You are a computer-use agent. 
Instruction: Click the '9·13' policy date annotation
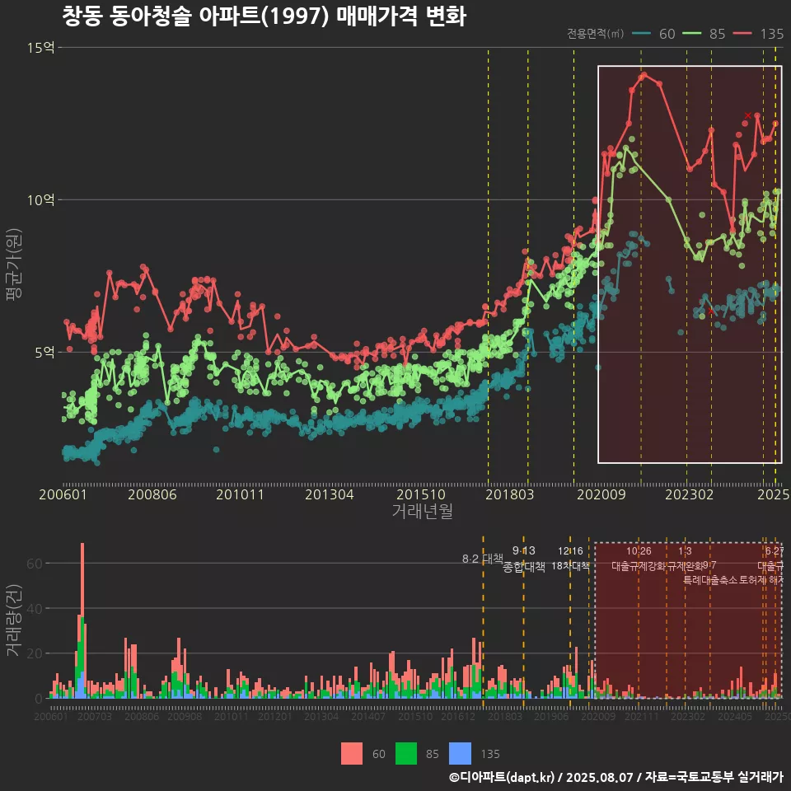coord(524,551)
